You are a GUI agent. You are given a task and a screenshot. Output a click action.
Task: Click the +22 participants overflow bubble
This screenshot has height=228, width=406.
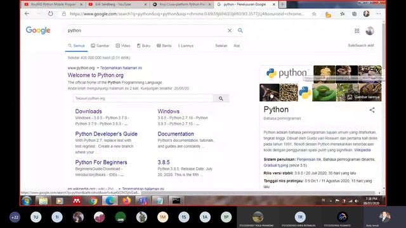15,217
